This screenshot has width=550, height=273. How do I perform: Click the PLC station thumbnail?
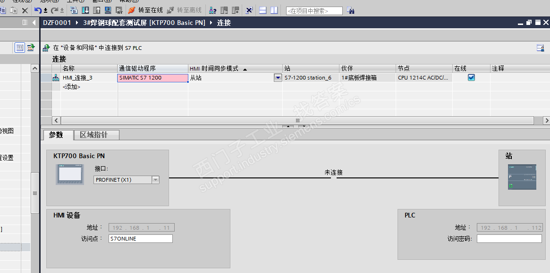(522, 177)
